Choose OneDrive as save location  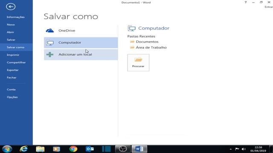pos(81,31)
